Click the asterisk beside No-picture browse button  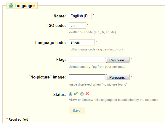[131, 76]
